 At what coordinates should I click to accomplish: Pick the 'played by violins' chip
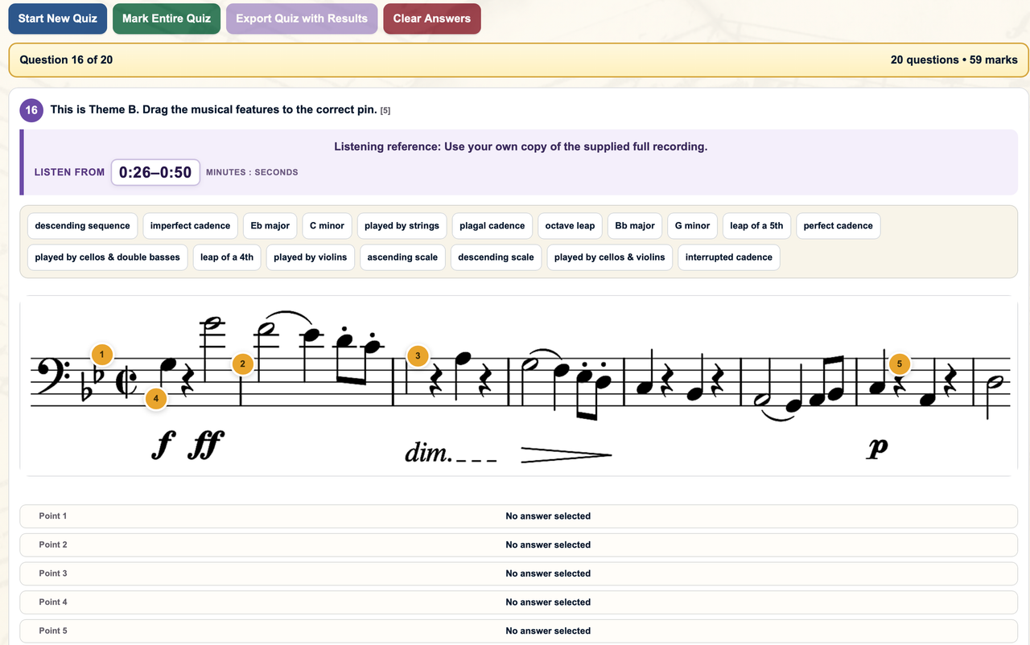tap(310, 257)
